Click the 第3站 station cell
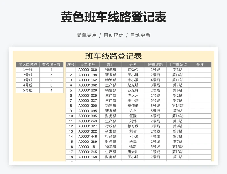This screenshot has height=174, width=227. point(178,70)
